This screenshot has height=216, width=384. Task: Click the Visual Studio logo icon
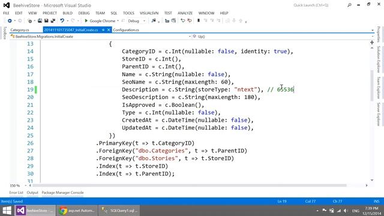(x=7, y=5)
